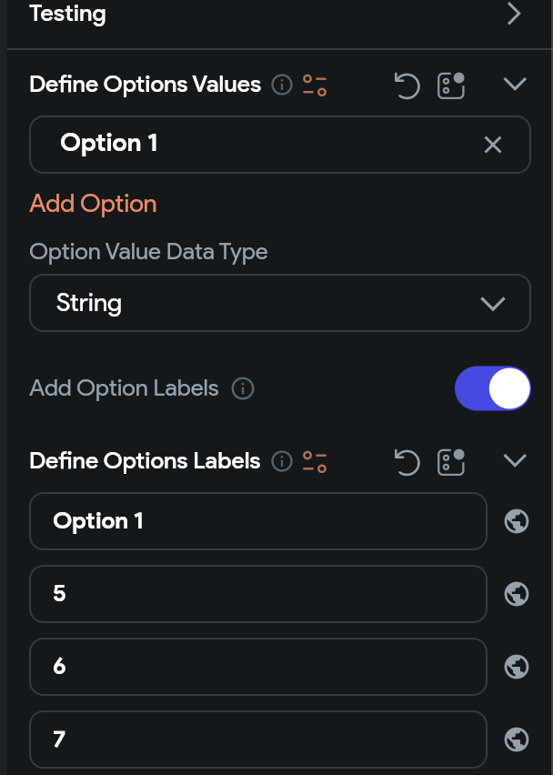The height and width of the screenshot is (775, 553).
Task: Click the Add Option link
Action: (93, 204)
